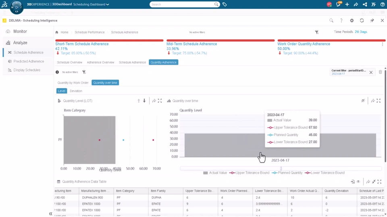Viewport: 387px width, 217px height.
Task: Sort Quantity Level chart descending arrow
Action: pyautogui.click(x=144, y=100)
